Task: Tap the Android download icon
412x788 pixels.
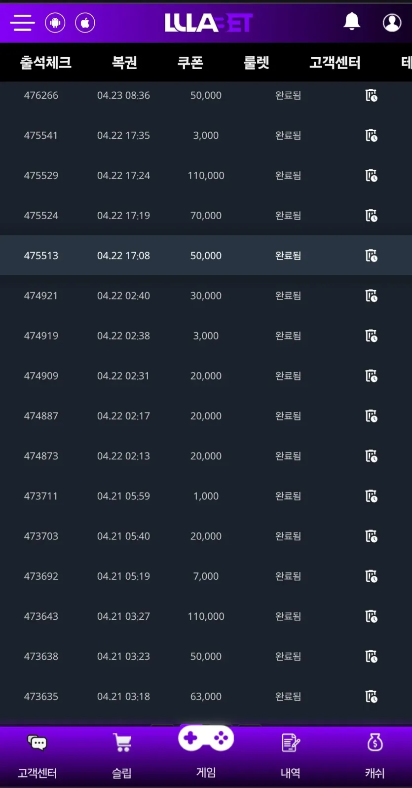Action: tap(55, 23)
